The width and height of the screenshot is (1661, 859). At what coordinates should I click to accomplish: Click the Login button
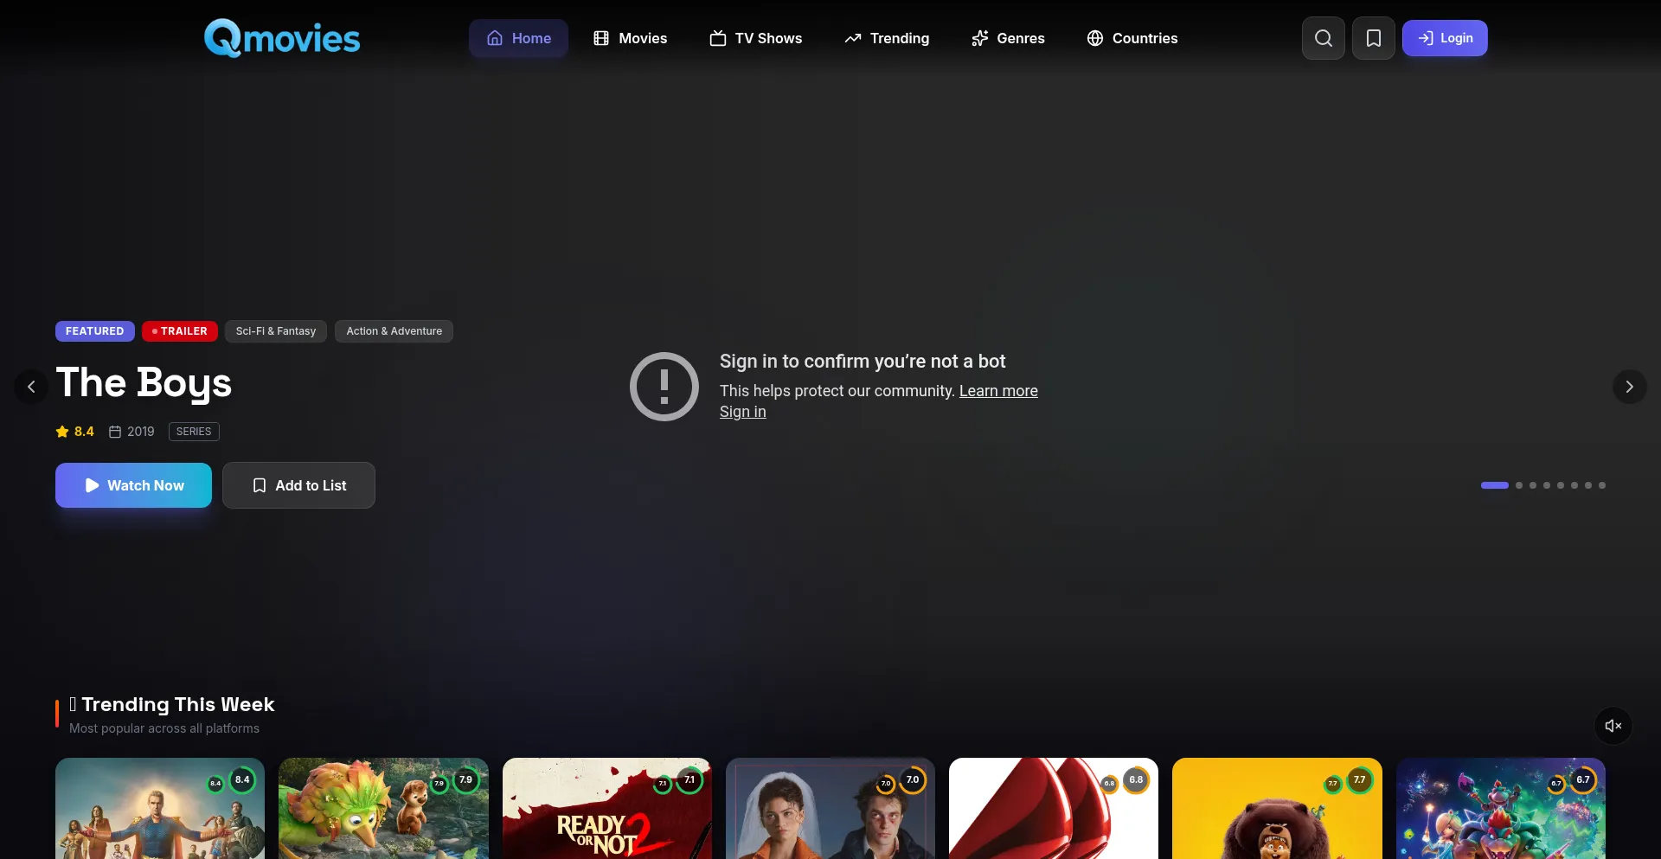(1445, 38)
